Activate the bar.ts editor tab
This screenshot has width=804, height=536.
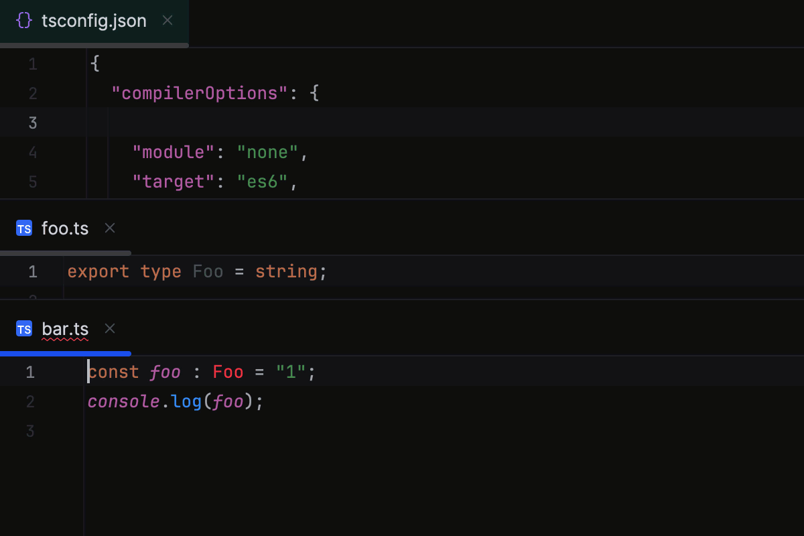[x=65, y=328]
